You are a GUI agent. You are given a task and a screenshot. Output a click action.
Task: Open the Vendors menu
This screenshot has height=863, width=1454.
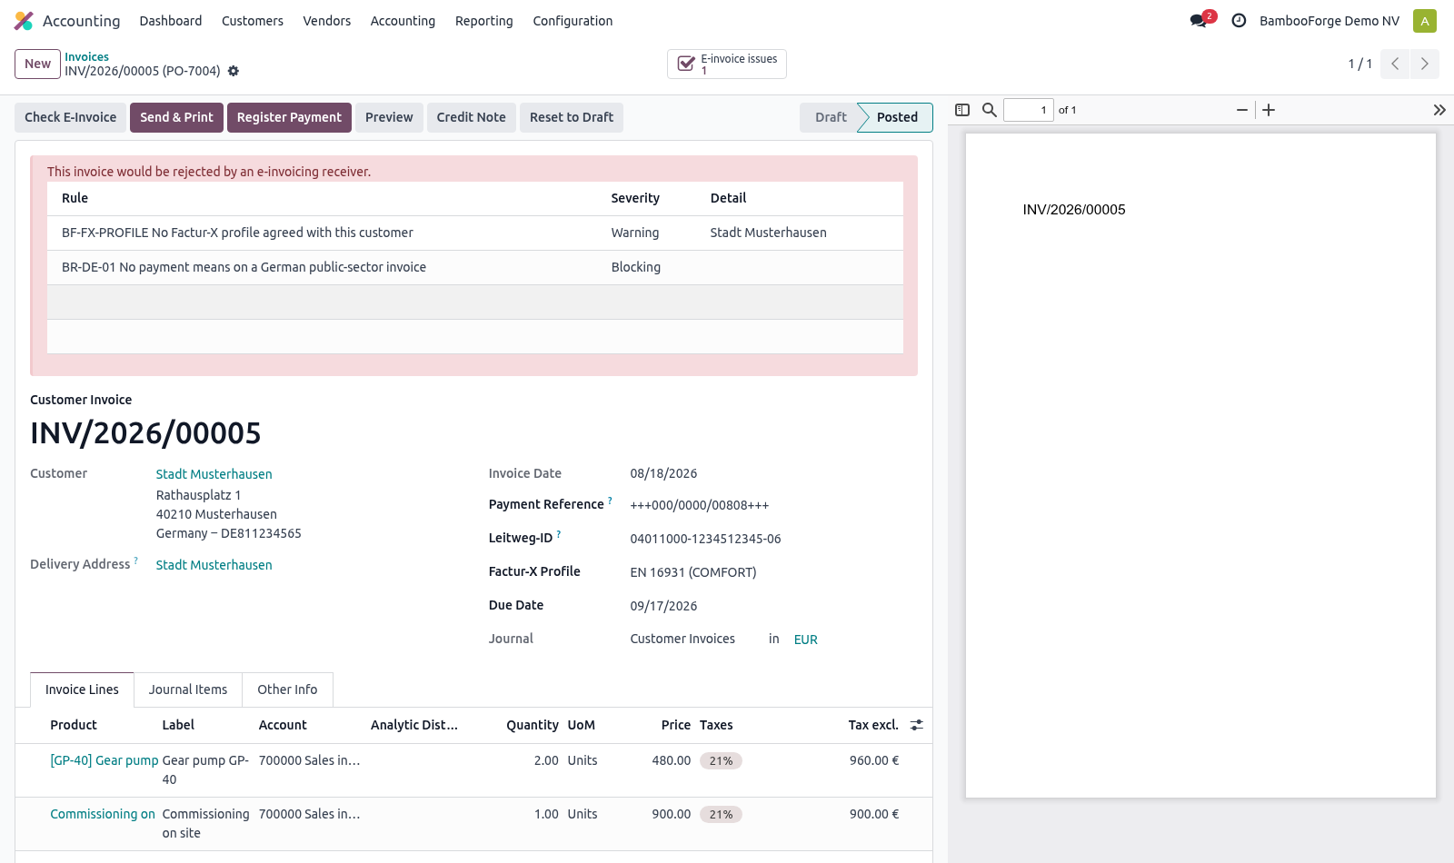(x=327, y=21)
